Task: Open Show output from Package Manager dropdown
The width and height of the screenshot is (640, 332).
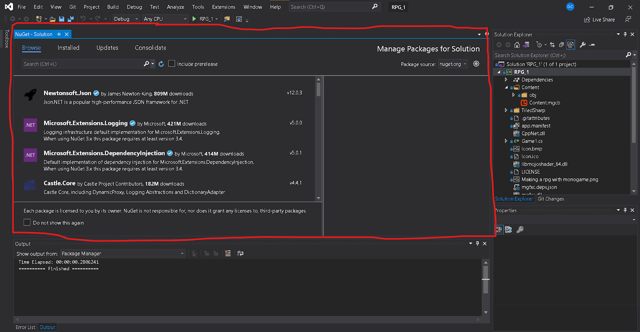Action: [x=122, y=254]
